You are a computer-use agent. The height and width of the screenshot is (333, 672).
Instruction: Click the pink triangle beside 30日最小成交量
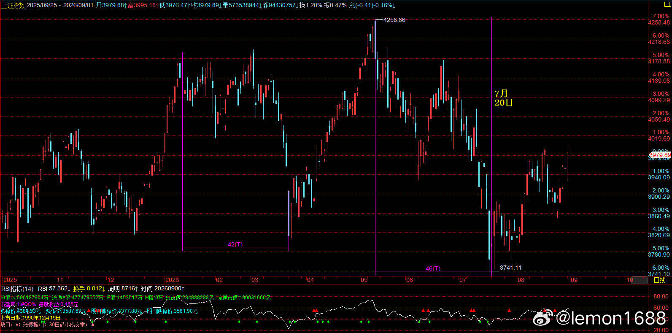[93, 325]
